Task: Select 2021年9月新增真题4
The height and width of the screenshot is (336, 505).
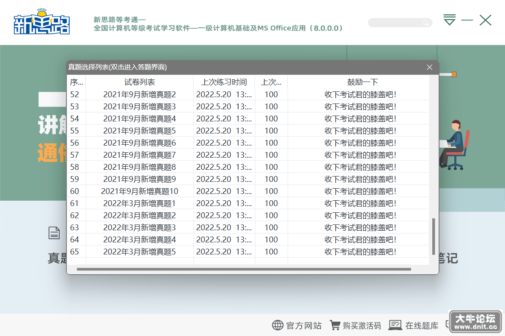Action: (x=140, y=119)
